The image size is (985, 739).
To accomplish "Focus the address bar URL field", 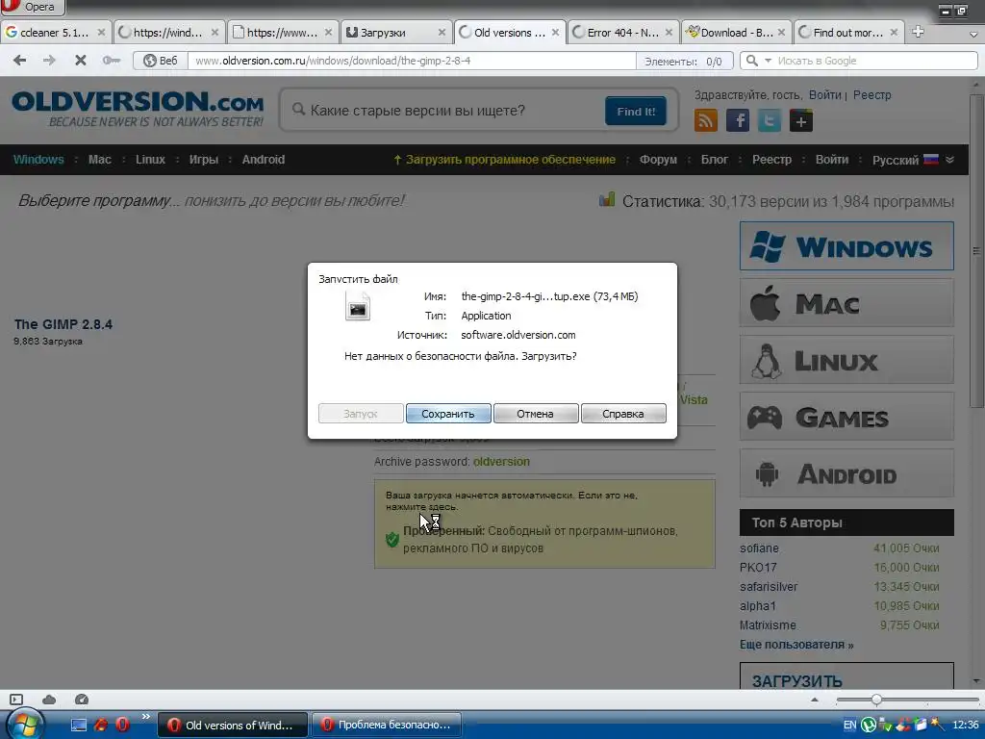I will click(412, 61).
